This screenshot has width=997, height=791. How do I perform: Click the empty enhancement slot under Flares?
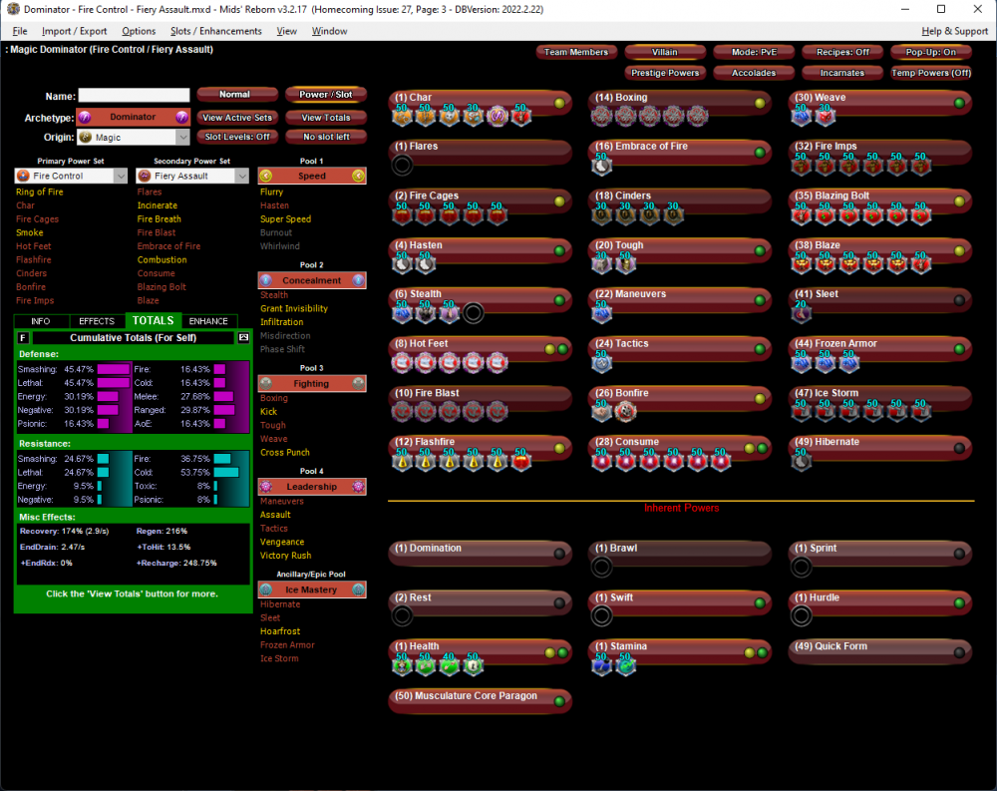[402, 167]
